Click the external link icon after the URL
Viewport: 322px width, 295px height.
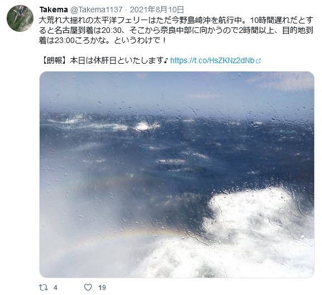(x=258, y=61)
